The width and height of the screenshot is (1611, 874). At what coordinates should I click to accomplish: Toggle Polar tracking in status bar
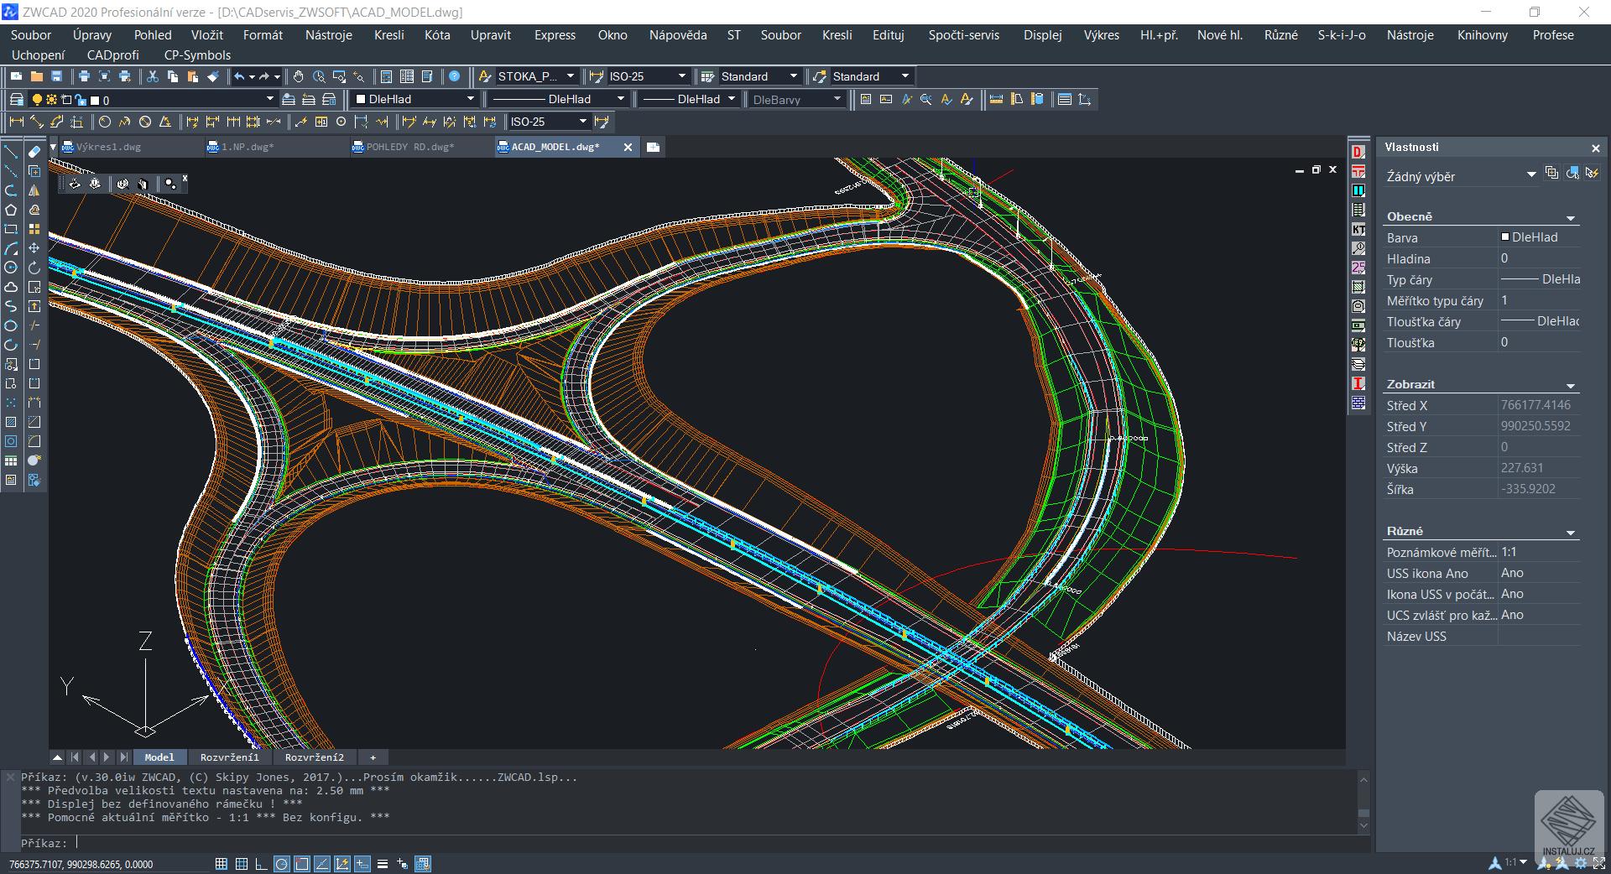(x=282, y=864)
